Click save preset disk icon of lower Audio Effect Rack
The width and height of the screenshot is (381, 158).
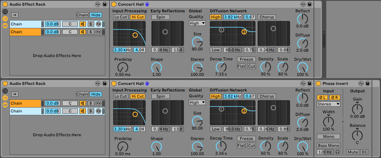click(105, 84)
